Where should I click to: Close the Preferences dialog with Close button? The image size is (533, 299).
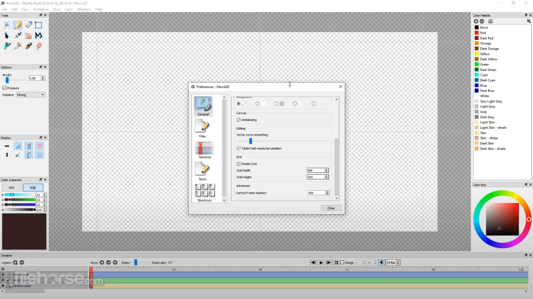331,208
